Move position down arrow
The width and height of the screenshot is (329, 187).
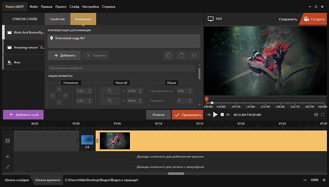click(x=59, y=102)
